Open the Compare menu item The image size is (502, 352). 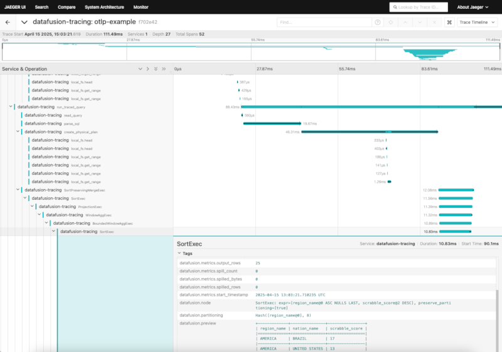pyautogui.click(x=67, y=7)
